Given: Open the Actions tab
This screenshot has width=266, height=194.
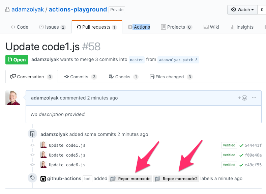Looking at the screenshot, I should [139, 27].
